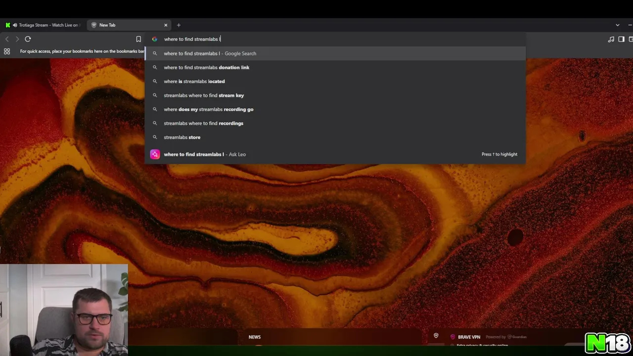The width and height of the screenshot is (633, 356).
Task: Select 'where to find streamlabs donation link' suggestion
Action: (x=335, y=67)
